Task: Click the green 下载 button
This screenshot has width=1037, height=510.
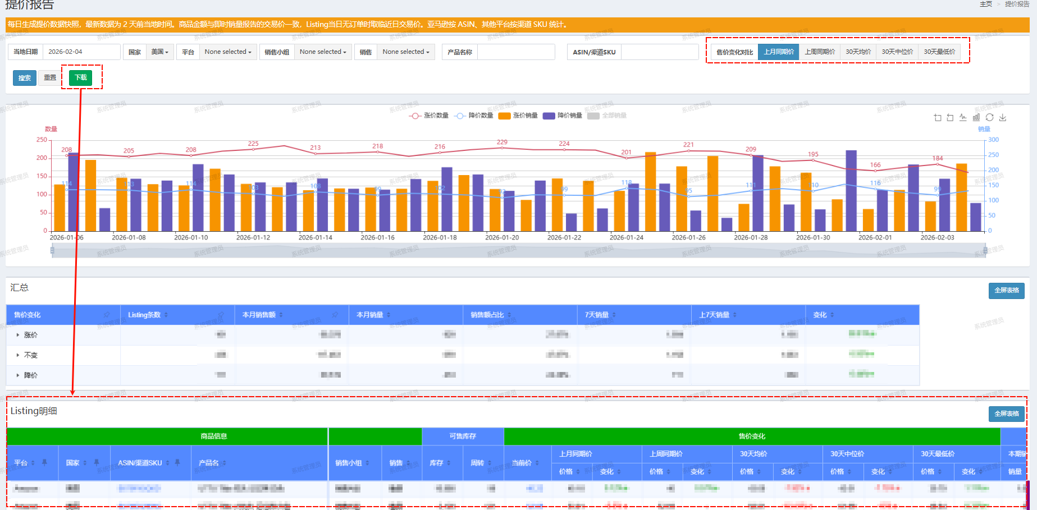Action: point(81,77)
